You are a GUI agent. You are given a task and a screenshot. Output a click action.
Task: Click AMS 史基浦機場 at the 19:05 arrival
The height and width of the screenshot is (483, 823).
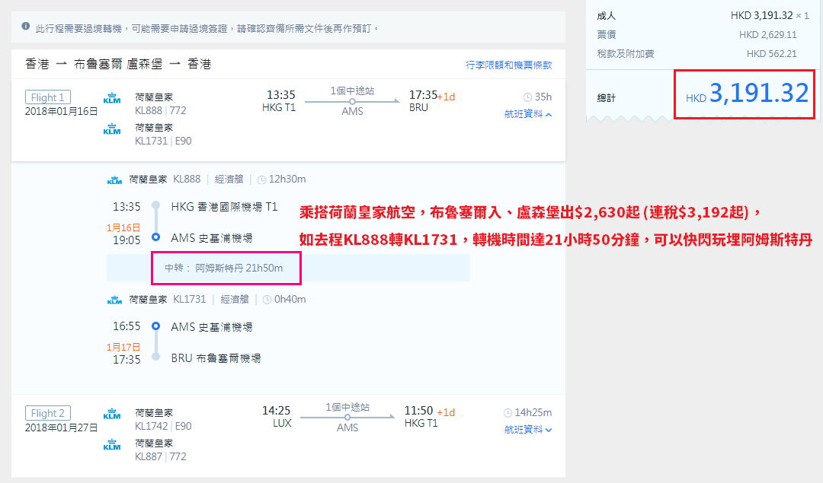click(212, 238)
